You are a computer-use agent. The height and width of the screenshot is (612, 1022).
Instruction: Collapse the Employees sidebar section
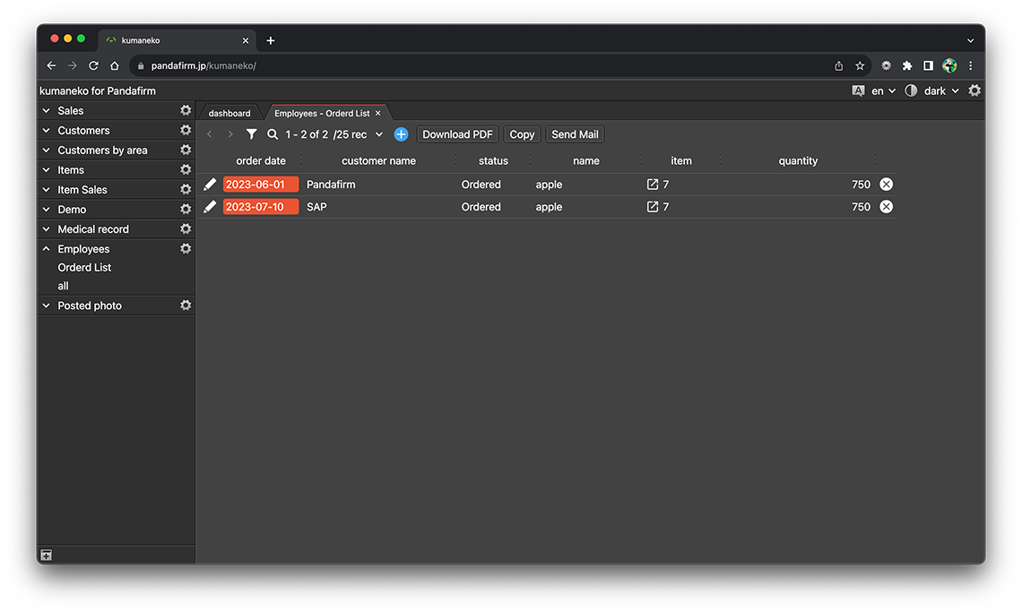47,249
